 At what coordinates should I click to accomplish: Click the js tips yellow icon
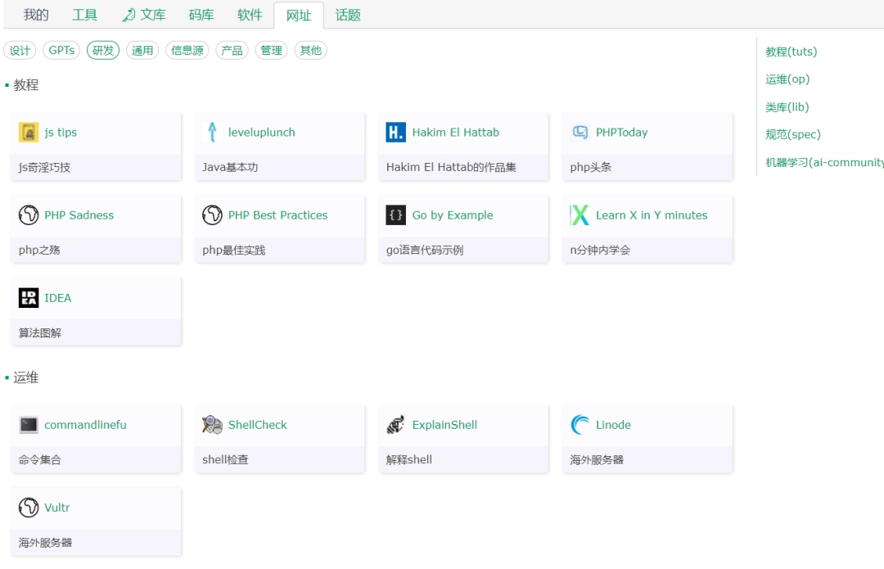tap(28, 133)
